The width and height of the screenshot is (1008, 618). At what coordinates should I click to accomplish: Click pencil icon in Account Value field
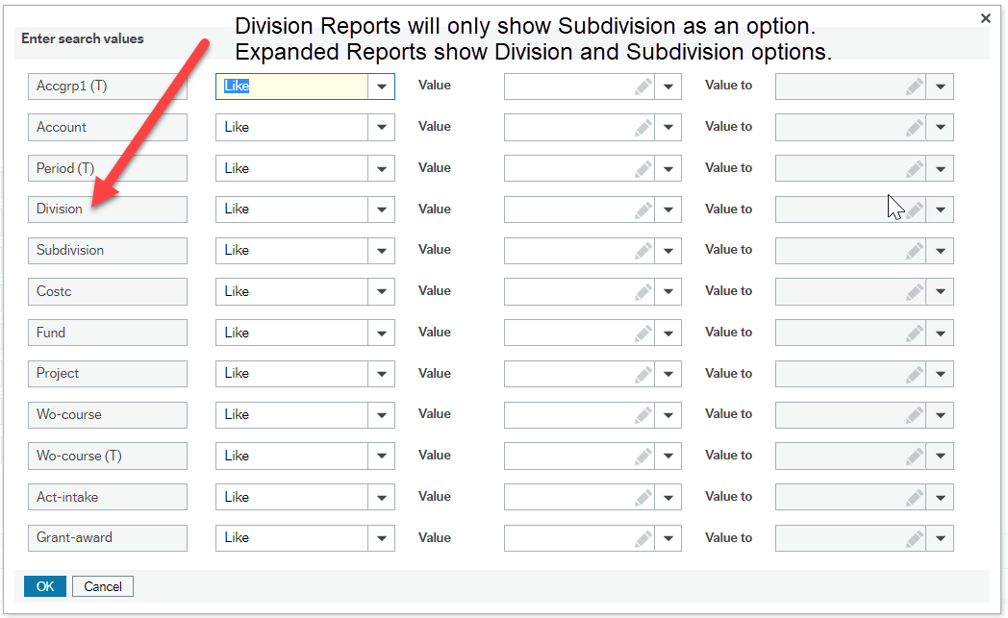pos(643,128)
